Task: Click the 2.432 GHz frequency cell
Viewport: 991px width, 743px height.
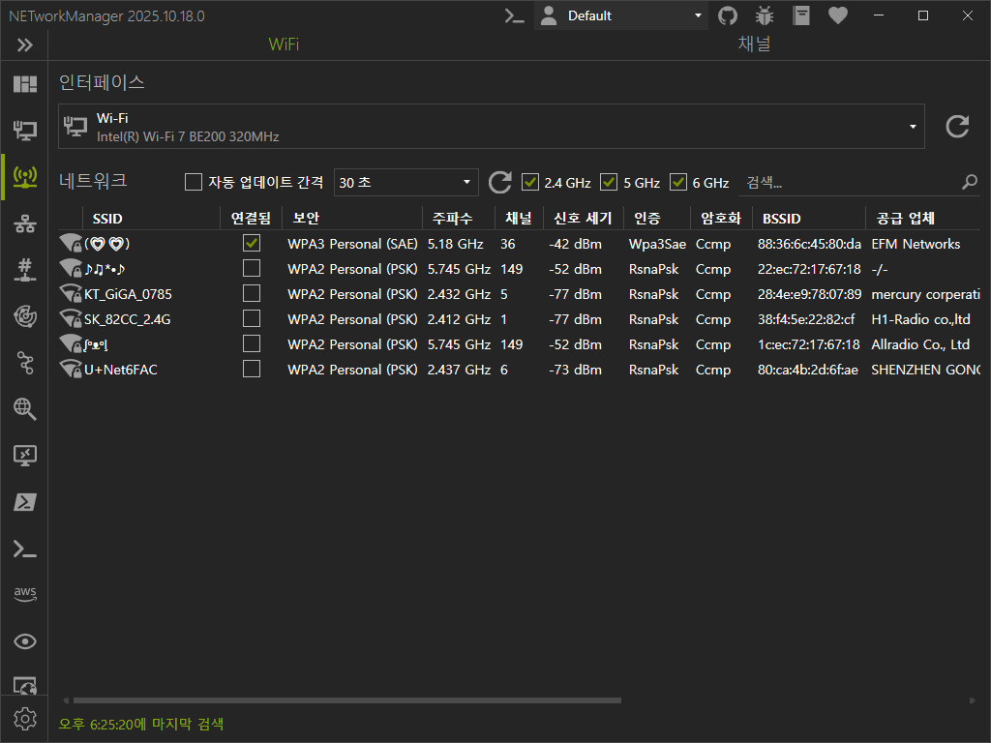Action: 459,294
